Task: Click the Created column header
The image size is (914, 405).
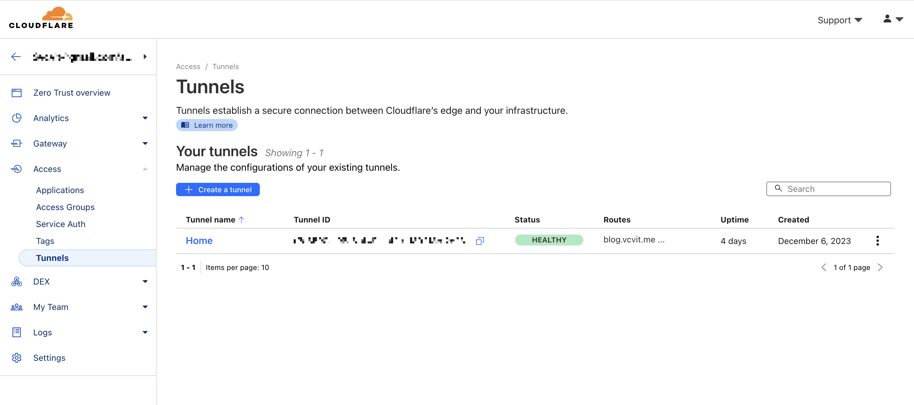Action: click(x=794, y=220)
